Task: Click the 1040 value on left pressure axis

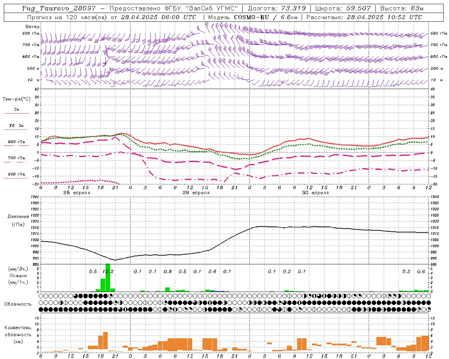Action: [x=34, y=197]
